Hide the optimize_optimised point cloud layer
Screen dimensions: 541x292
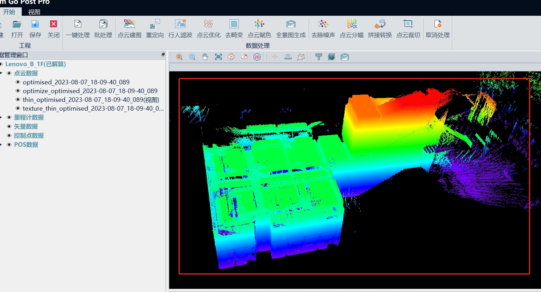18,91
